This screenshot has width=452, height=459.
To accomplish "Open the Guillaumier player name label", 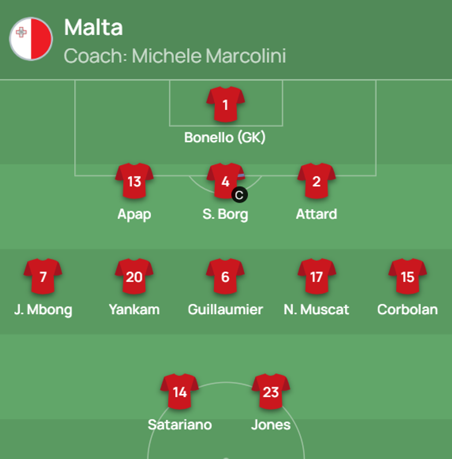I will point(225,309).
